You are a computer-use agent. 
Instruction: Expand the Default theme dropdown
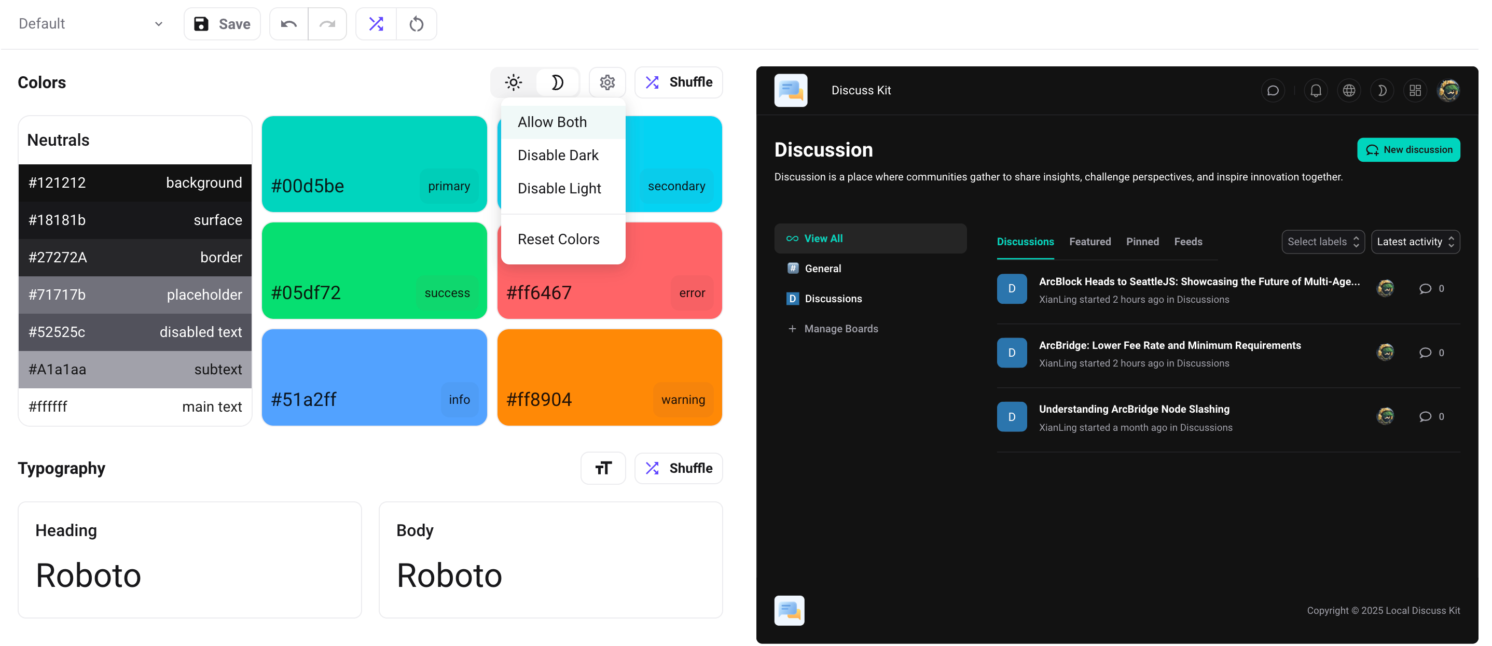point(90,24)
